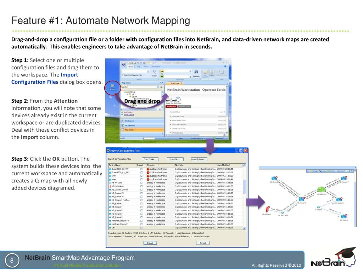Click the Import button in the dialog
This screenshot has width=363, height=272.
(150, 243)
